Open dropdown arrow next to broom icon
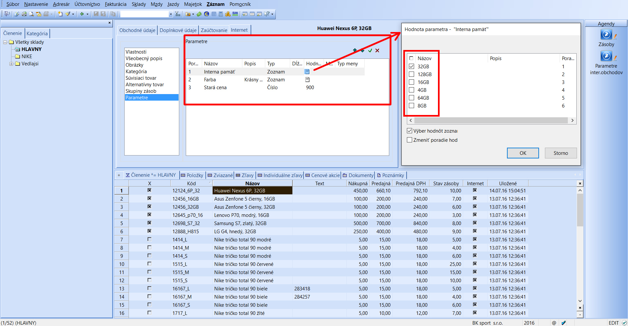The image size is (628, 326). click(73, 14)
